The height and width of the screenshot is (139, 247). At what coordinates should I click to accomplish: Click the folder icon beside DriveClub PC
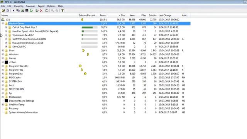pyautogui.click(x=10, y=47)
